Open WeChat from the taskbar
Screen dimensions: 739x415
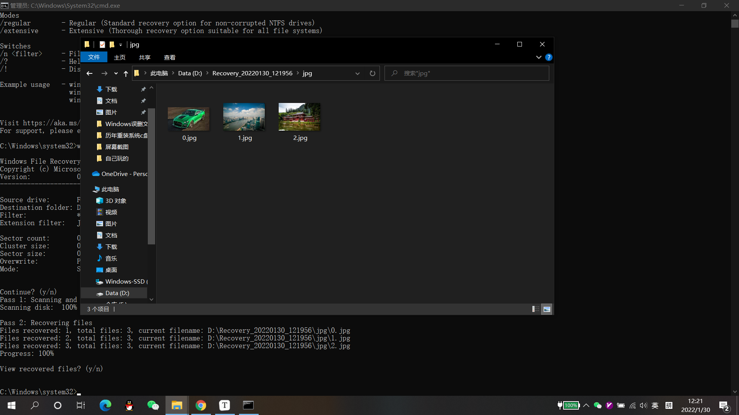[x=153, y=405]
